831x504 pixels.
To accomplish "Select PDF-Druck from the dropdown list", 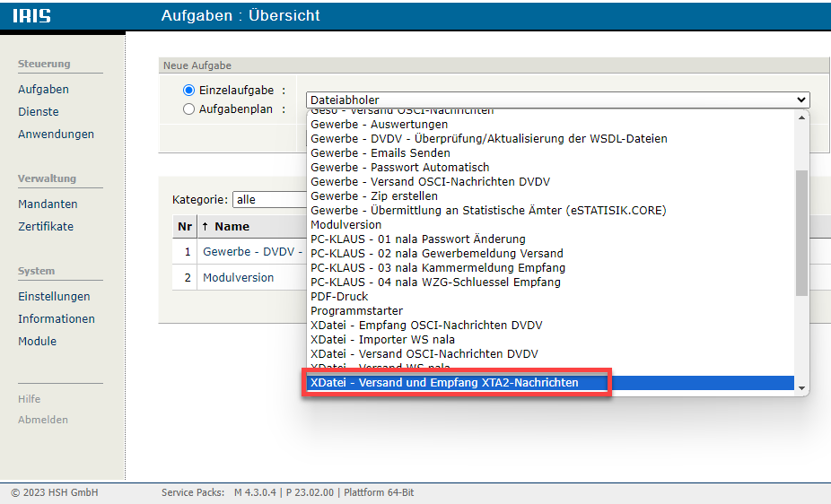I will [339, 297].
